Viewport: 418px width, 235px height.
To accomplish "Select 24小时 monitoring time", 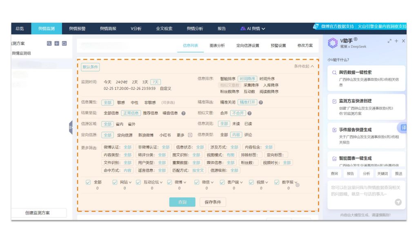I will pyautogui.click(x=122, y=82).
